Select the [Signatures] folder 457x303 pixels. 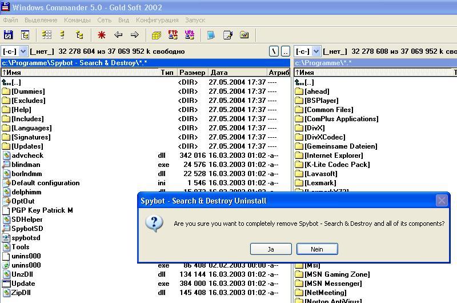[x=146, y=137]
